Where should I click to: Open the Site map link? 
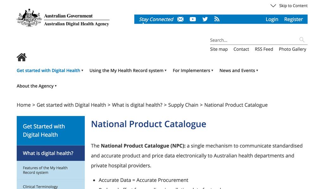(219, 49)
